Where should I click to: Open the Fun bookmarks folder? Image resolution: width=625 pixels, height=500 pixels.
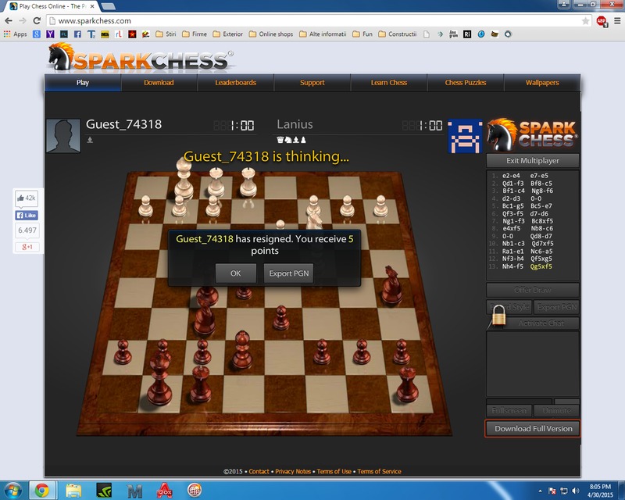click(x=362, y=34)
